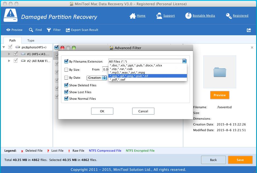Collapse the pic&photo(HFS+) tree node
This screenshot has height=173, width=257.
(x=4, y=47)
